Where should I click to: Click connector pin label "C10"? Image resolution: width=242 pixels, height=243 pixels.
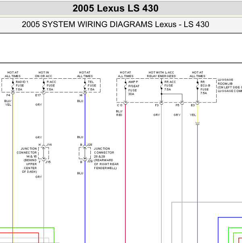pos(120,105)
